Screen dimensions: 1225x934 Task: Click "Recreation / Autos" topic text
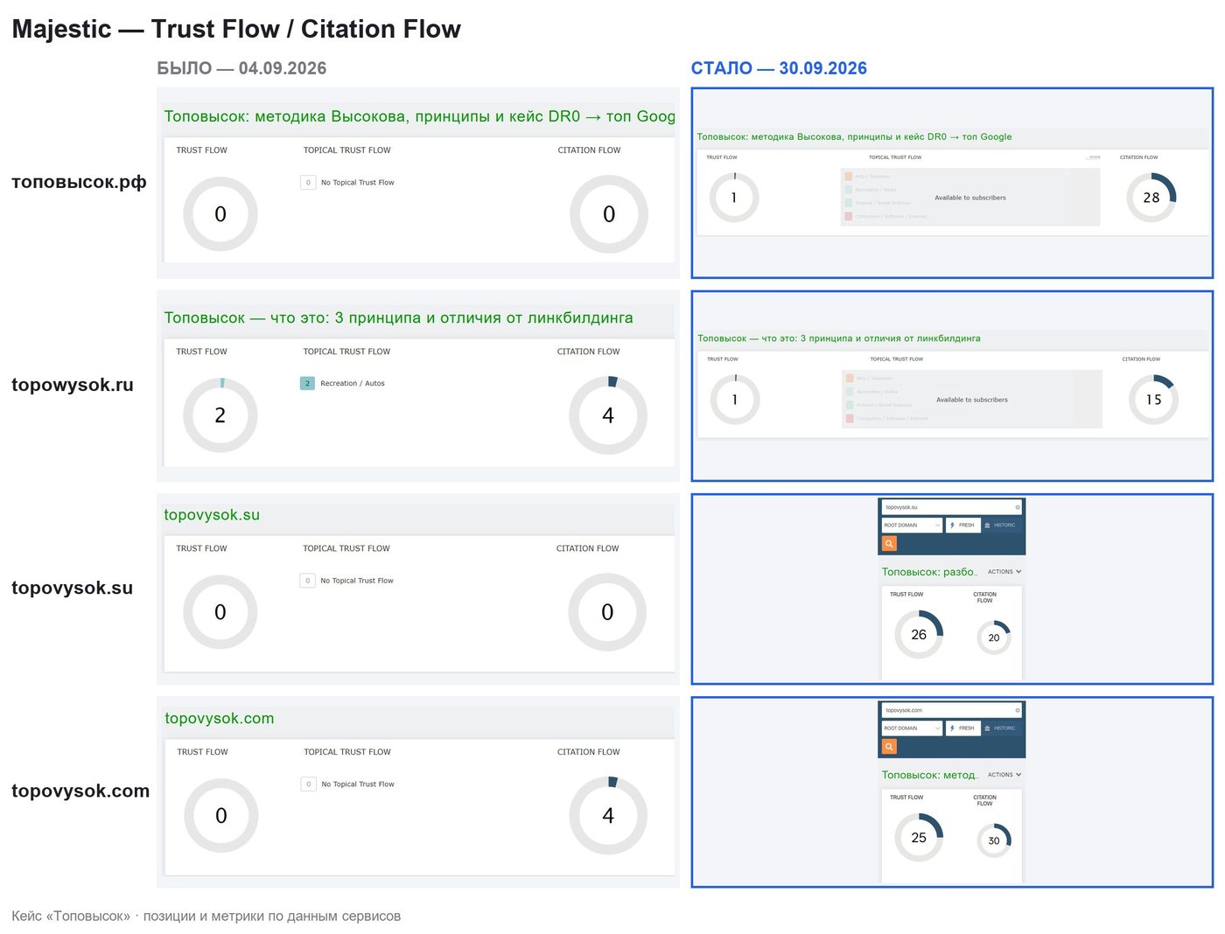pyautogui.click(x=353, y=383)
